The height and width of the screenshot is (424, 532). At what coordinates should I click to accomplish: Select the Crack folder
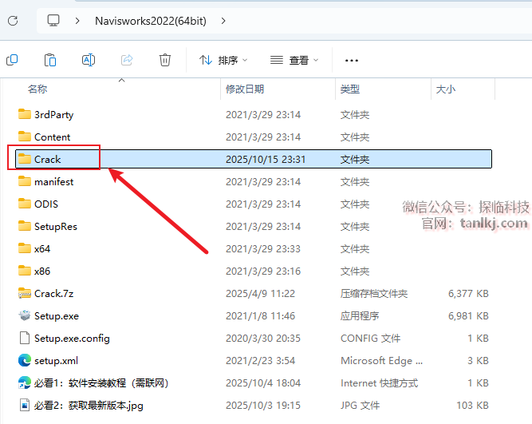coord(47,159)
